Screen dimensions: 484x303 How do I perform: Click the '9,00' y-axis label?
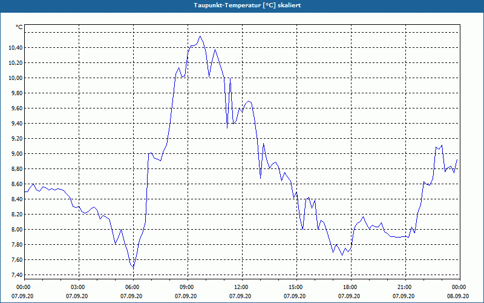(x=16, y=154)
